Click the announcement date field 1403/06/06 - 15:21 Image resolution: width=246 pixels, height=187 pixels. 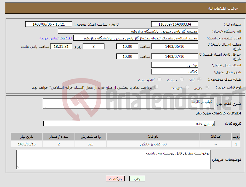pos(48,24)
